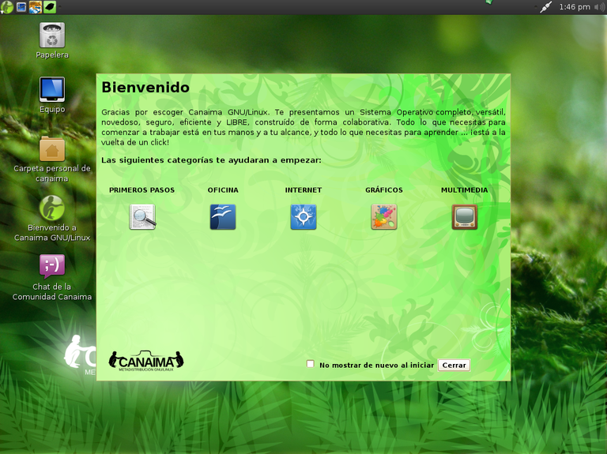Viewport: 607px width, 454px height.
Task: Open Carpeta personal de canaima folder
Action: click(52, 148)
